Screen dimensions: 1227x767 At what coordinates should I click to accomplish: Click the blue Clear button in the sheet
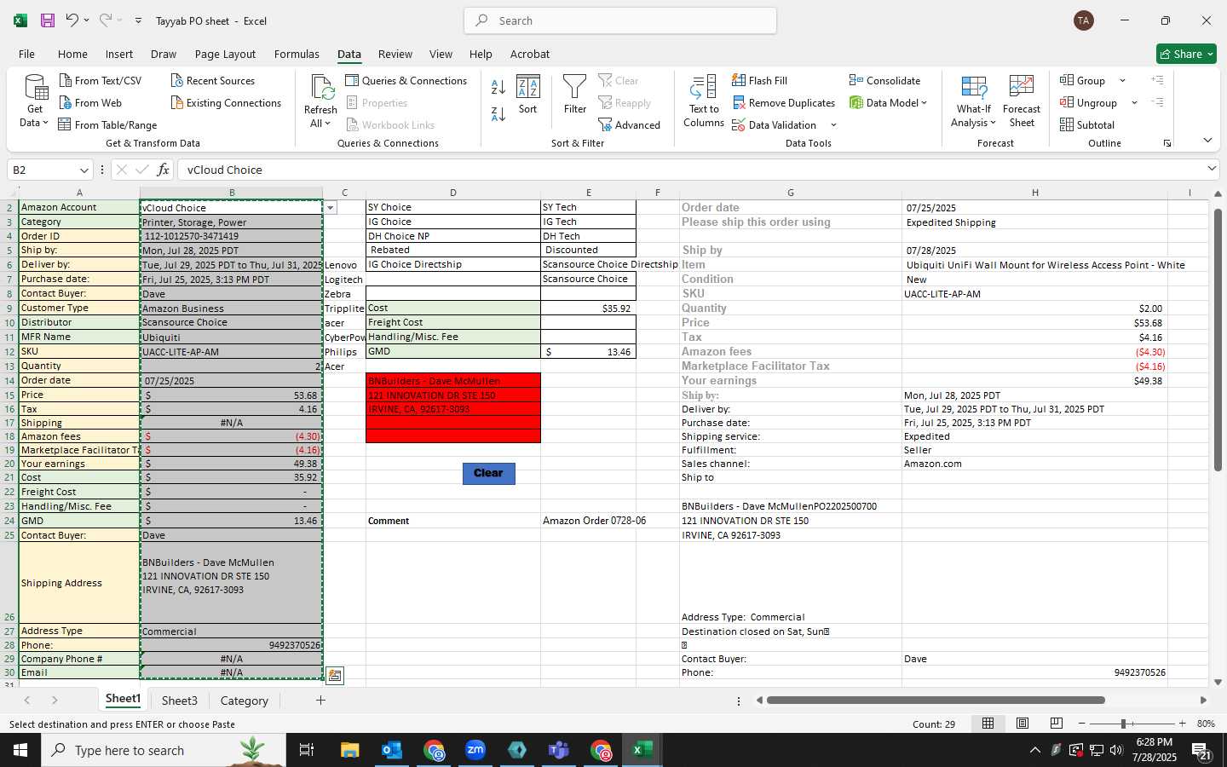488,473
